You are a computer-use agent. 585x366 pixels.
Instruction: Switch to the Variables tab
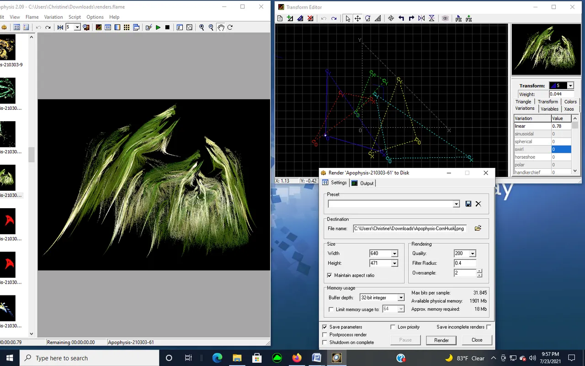549,109
